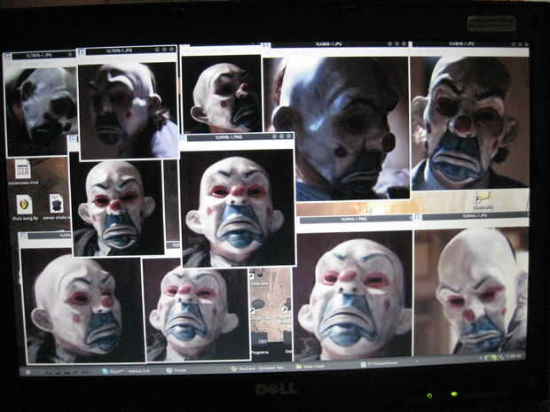
Task: Select the bottom-right tilted mask image
Action: pos(471,291)
